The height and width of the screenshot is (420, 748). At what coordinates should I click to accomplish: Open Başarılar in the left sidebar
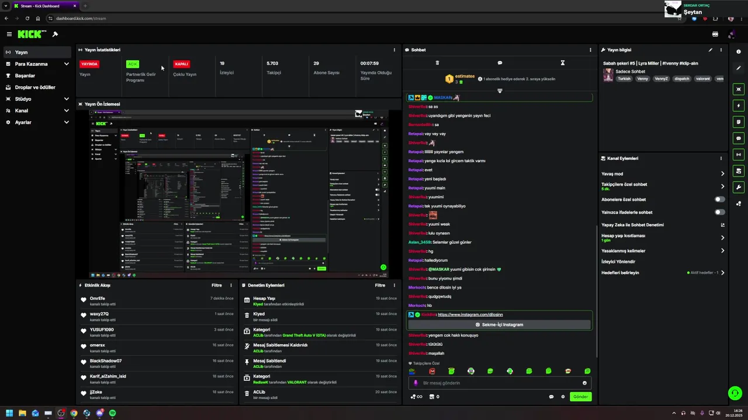38,76
